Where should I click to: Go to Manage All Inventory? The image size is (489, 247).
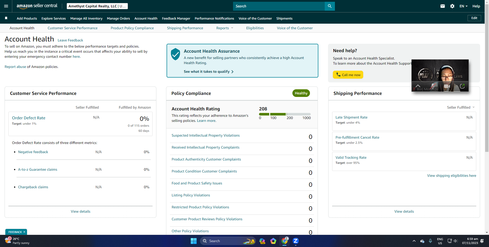tap(86, 18)
